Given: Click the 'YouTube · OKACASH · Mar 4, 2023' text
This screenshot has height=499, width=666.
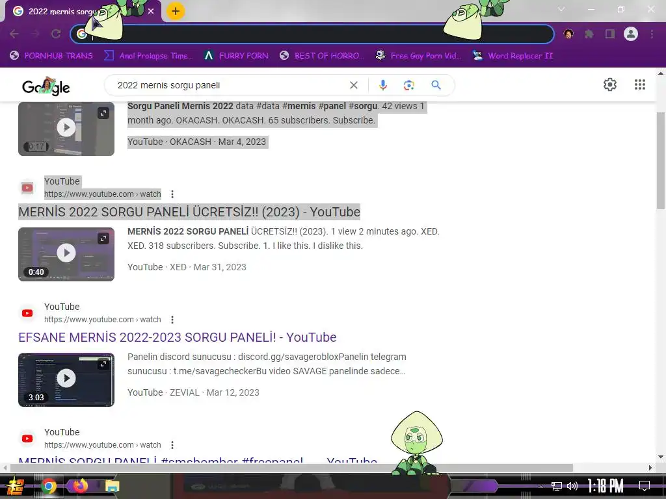Looking at the screenshot, I should pos(196,142).
